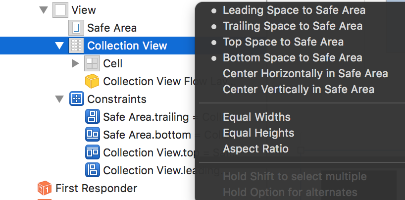The image size is (405, 200).
Task: Select Aspect Ratio in constraint menu
Action: point(255,149)
